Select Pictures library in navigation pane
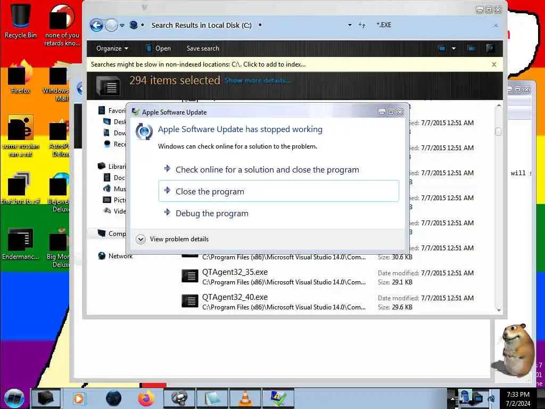Screen dimensions: 545x409 point(115,200)
